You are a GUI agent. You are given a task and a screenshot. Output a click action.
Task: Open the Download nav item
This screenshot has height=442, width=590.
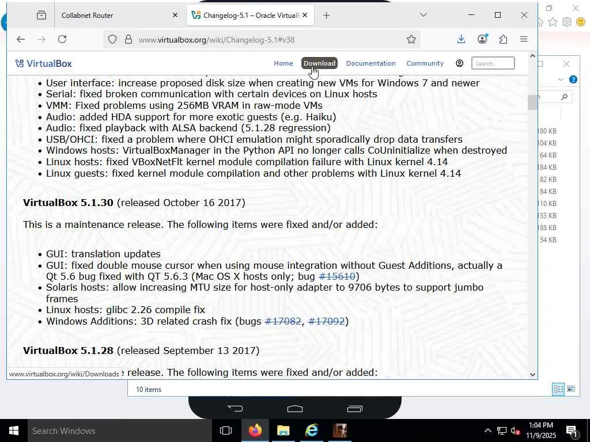319,63
